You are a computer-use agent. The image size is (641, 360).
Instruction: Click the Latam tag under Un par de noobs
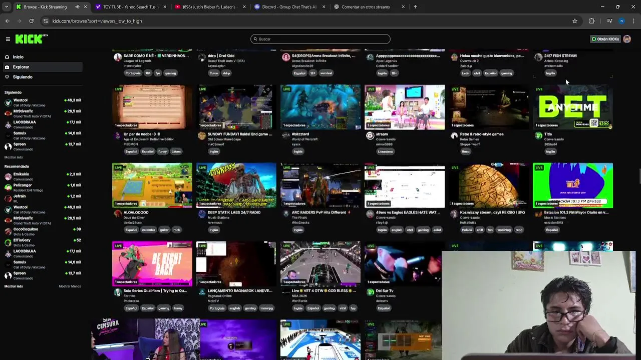tap(176, 151)
